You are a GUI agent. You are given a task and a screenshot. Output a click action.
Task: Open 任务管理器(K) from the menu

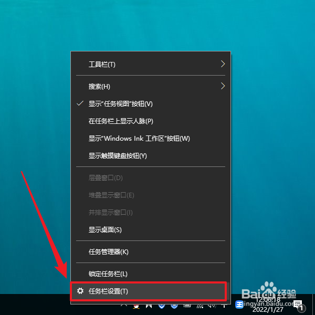(x=151, y=251)
